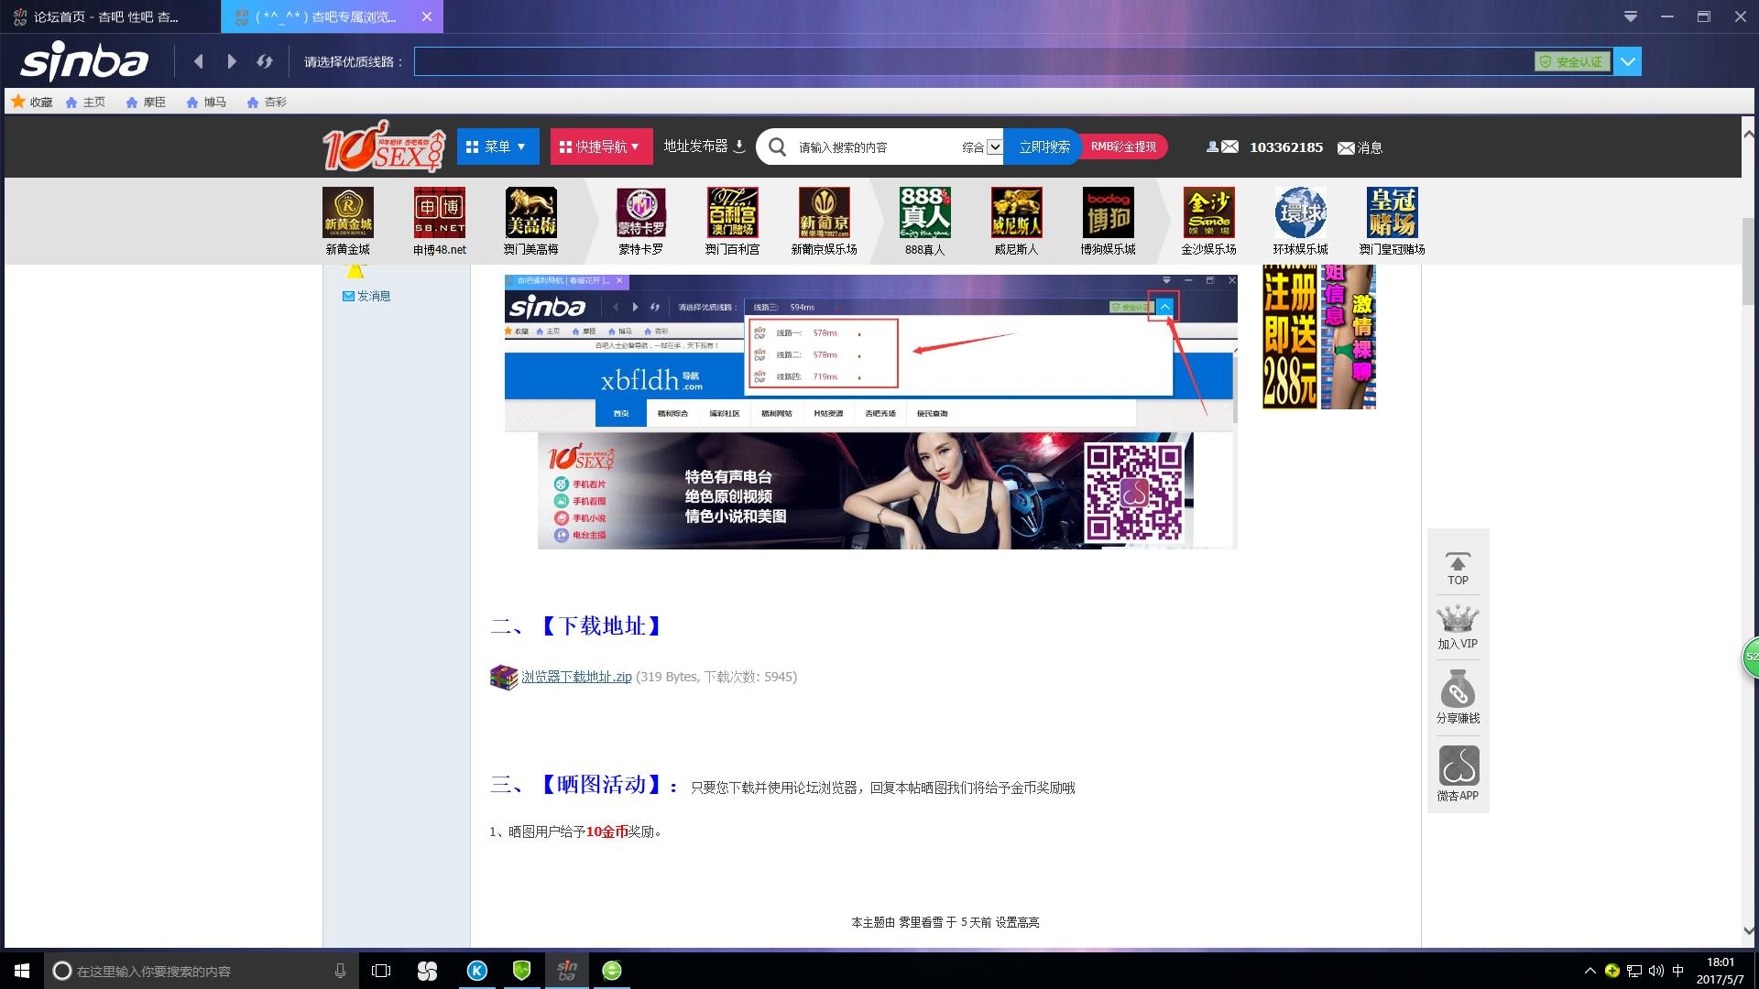The image size is (1759, 989).
Task: Toggle the 收藏 favorite star
Action: tap(17, 101)
